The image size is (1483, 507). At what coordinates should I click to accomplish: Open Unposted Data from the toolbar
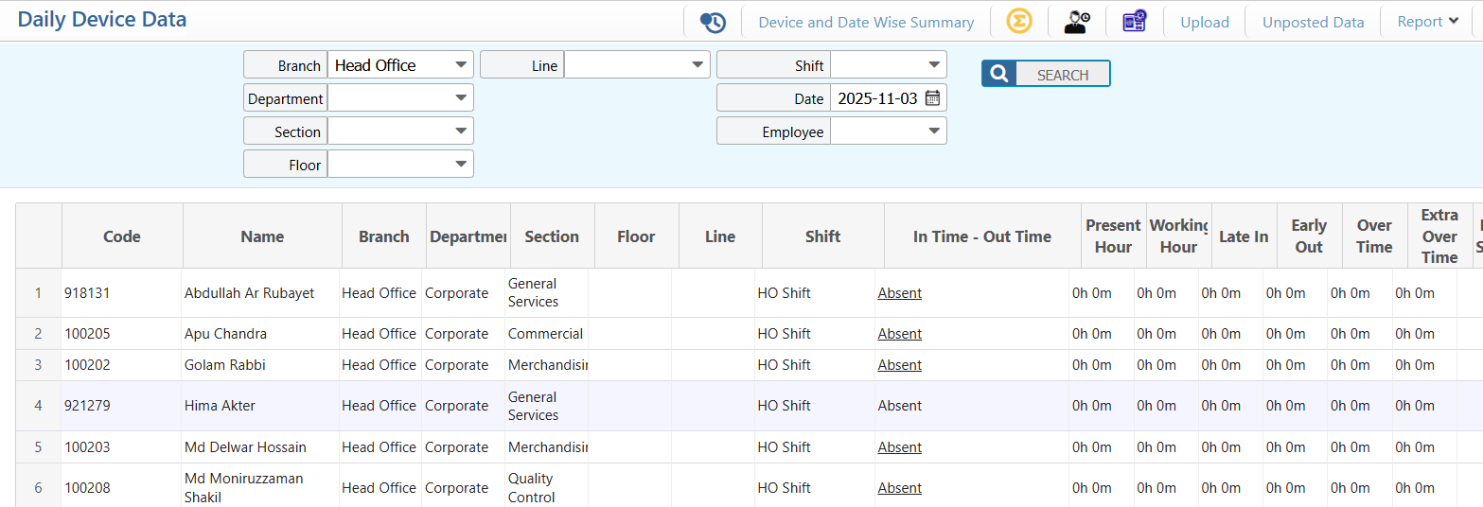point(1313,23)
